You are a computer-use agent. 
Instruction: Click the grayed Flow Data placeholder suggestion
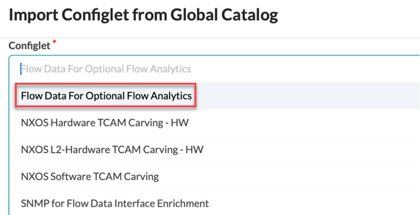tap(106, 69)
